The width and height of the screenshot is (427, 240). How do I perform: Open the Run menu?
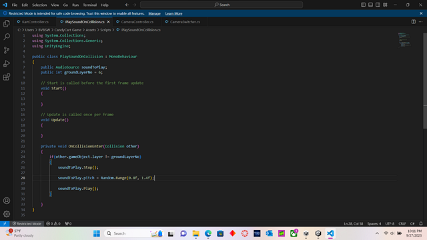(x=75, y=5)
